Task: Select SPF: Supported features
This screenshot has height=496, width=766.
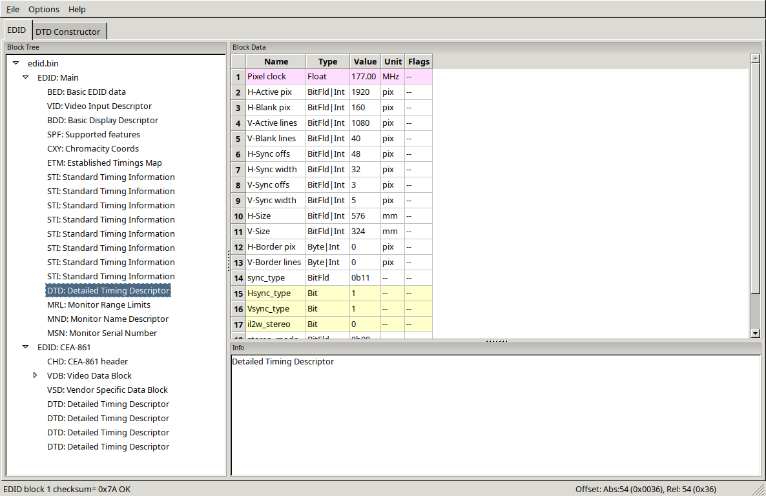Action: pyautogui.click(x=93, y=134)
